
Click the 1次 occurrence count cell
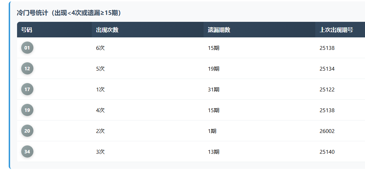click(x=100, y=90)
